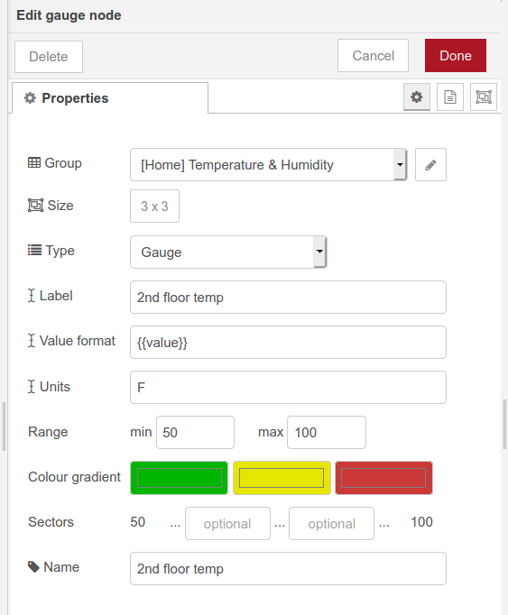Focus the Value format field

(288, 343)
